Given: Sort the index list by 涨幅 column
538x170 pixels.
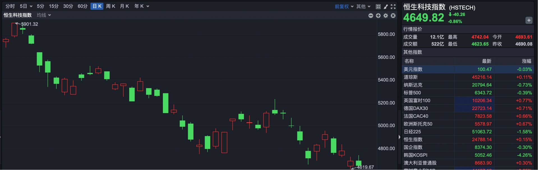Looking at the screenshot, I should pos(526,61).
